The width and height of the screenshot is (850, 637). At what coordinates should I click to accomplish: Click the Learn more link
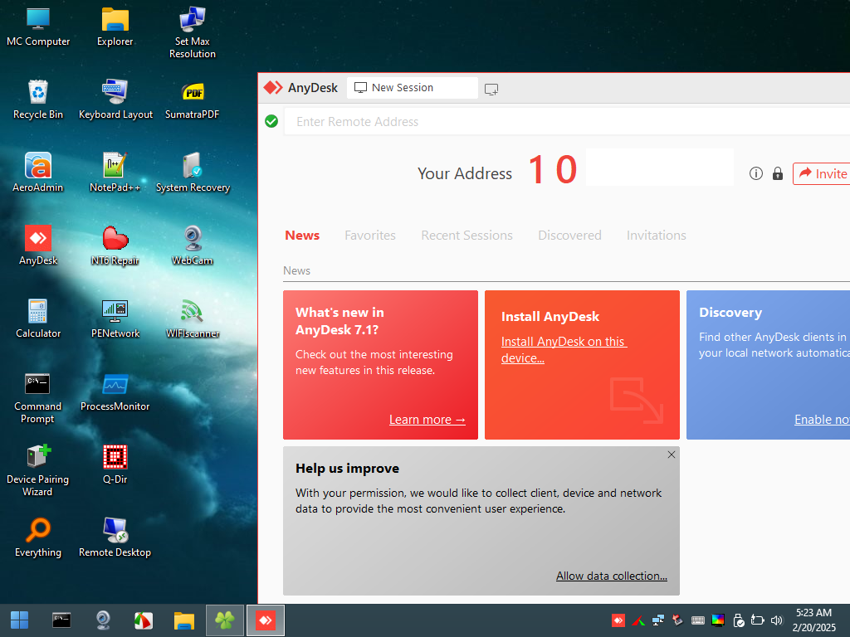[427, 420]
